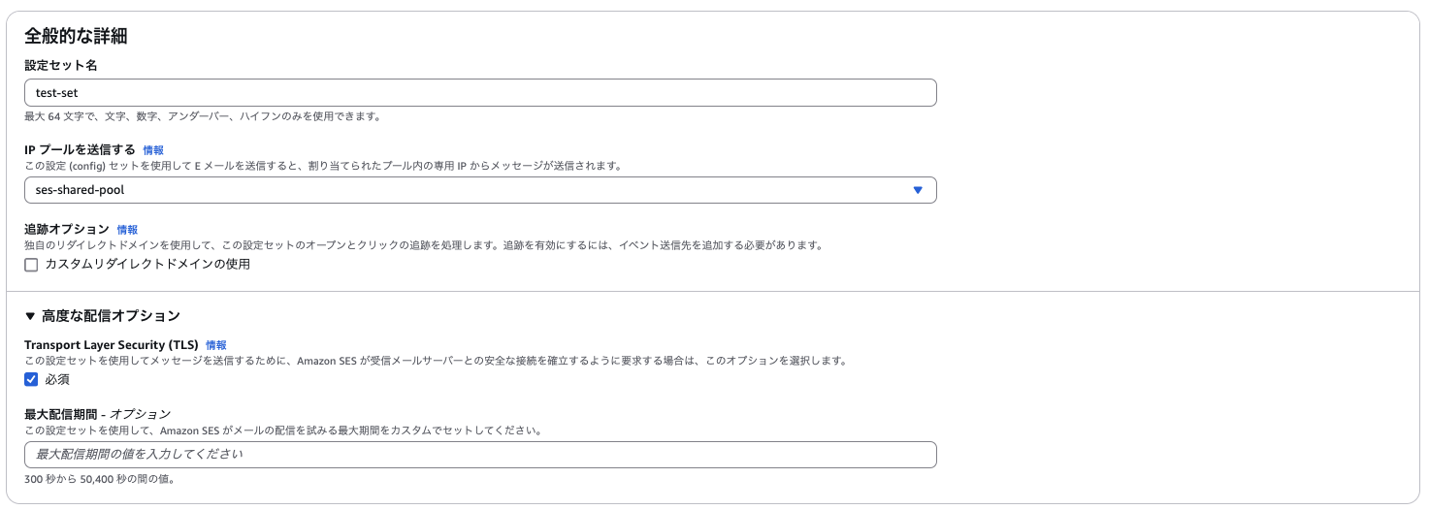1429x510 pixels.
Task: Uncheck the 必須 TLS checkbox
Action: (x=31, y=379)
